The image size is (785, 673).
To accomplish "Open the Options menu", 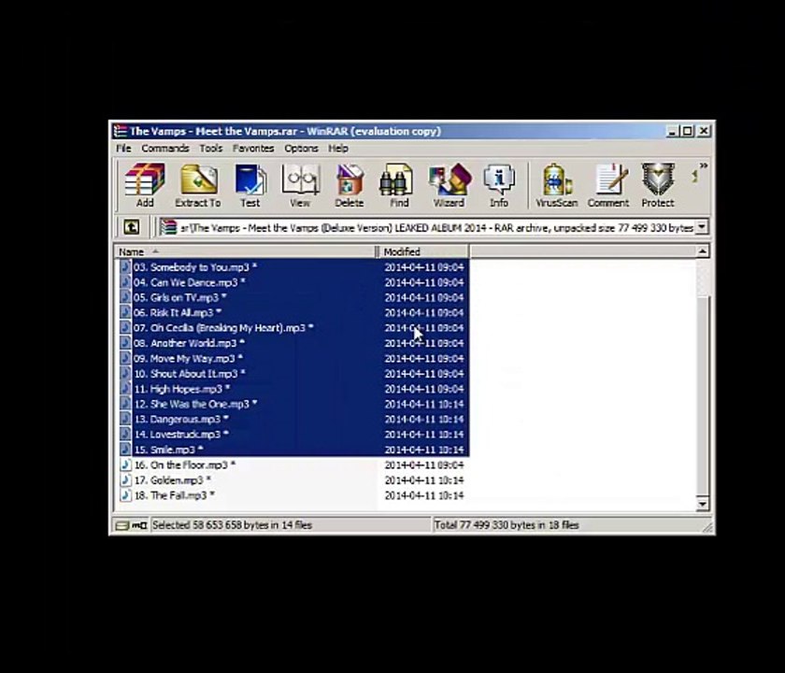I will point(301,149).
